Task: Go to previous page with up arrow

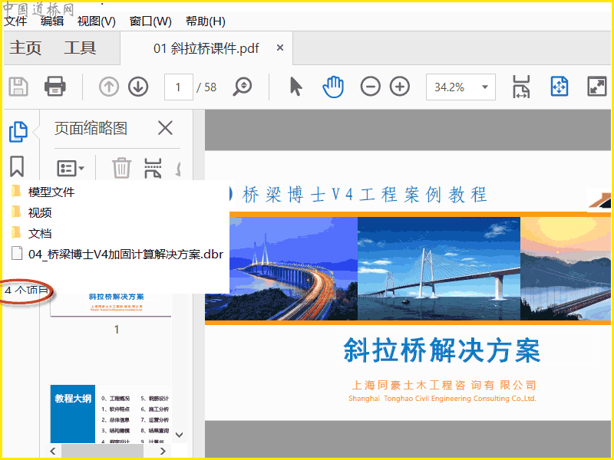Action: pyautogui.click(x=109, y=87)
